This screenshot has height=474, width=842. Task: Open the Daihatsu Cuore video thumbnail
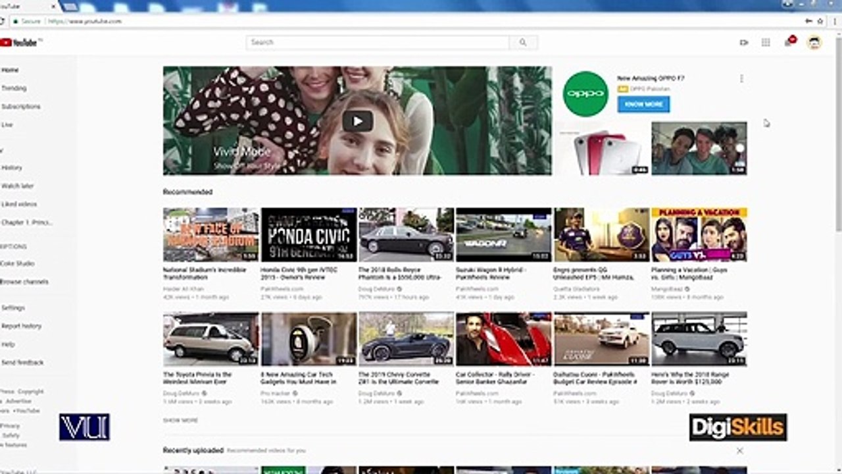coord(601,339)
